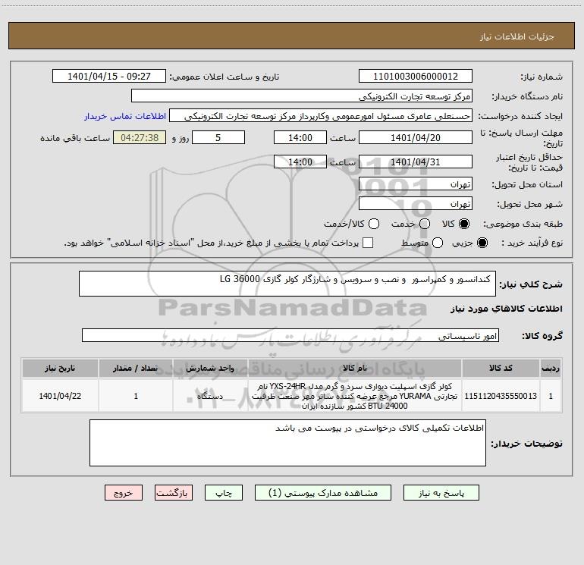Viewport: 584px width, 565px height.
Task: Click the delivery city field تهران
Action: [416, 203]
